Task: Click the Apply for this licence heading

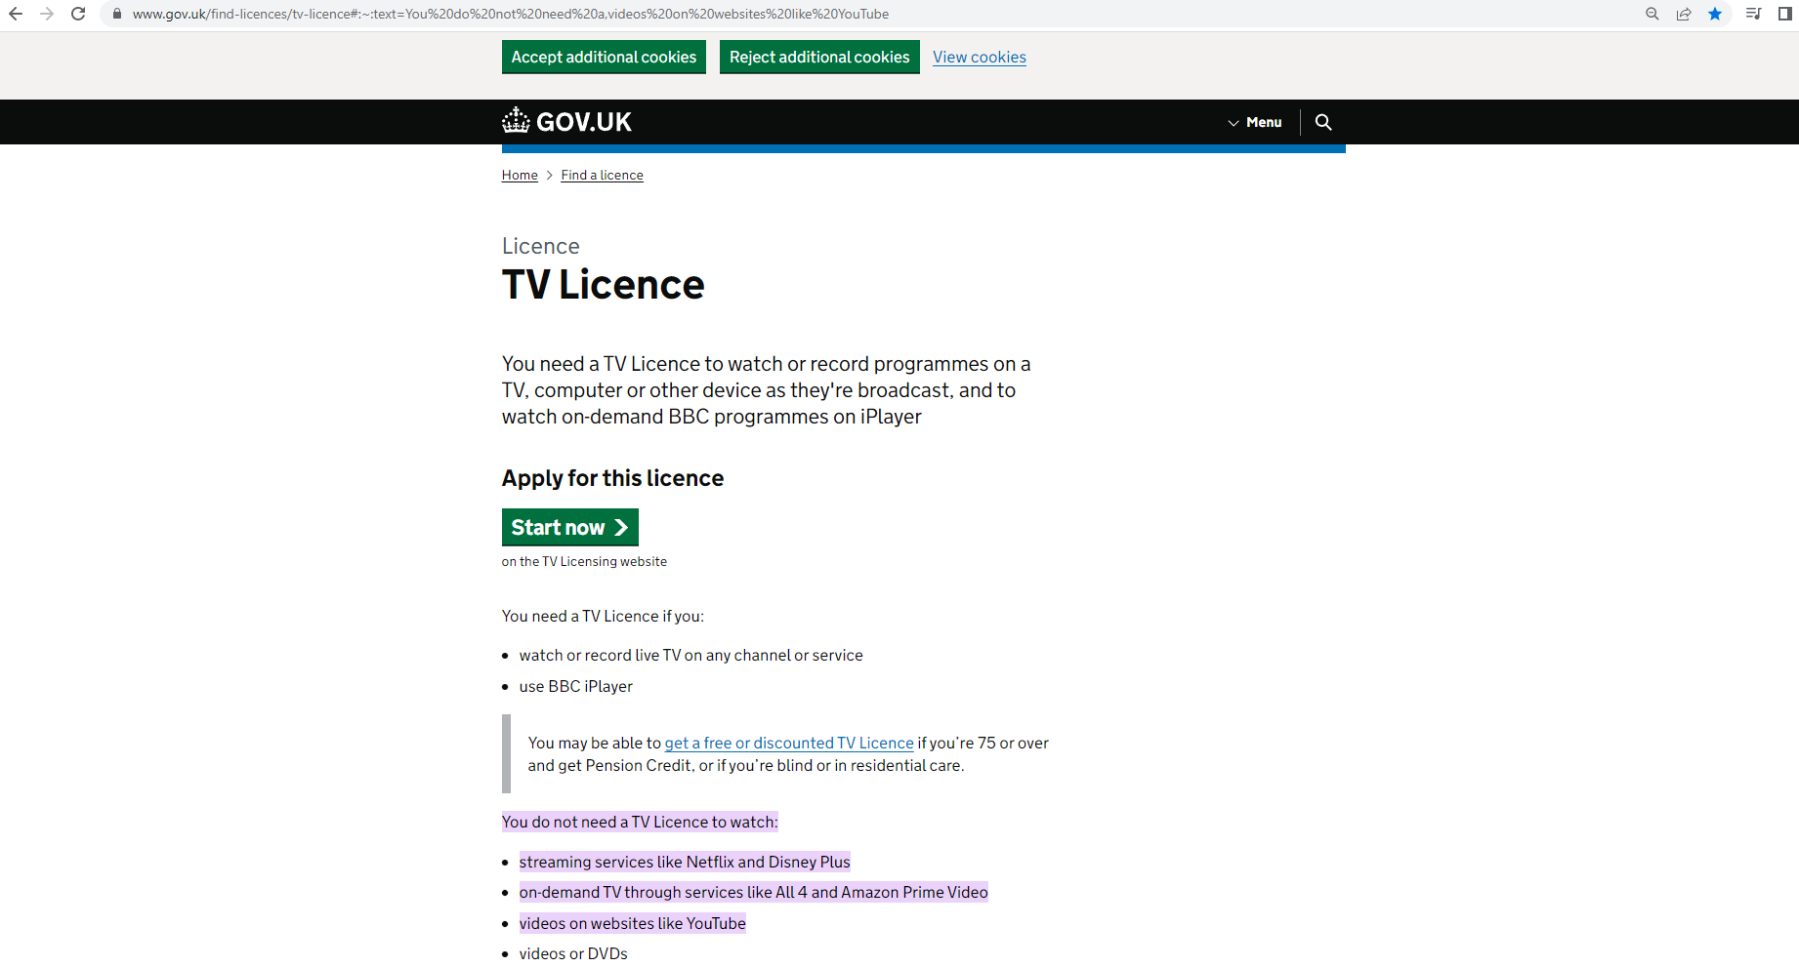Action: point(612,478)
